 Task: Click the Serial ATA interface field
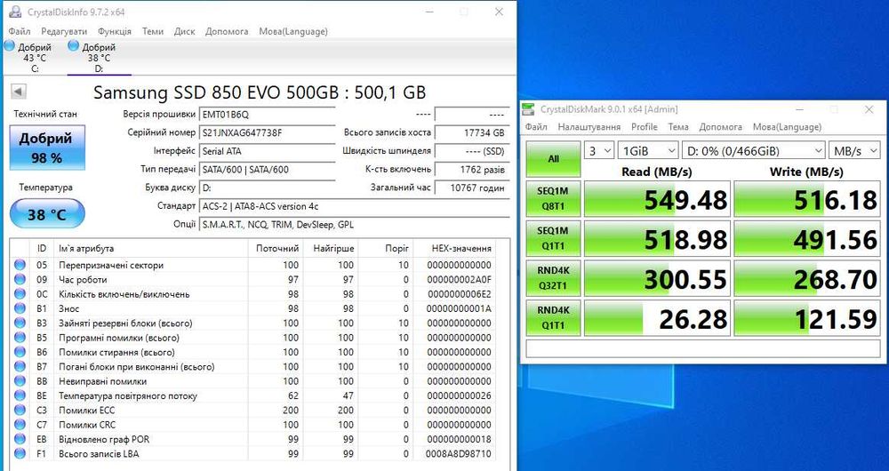[x=268, y=151]
